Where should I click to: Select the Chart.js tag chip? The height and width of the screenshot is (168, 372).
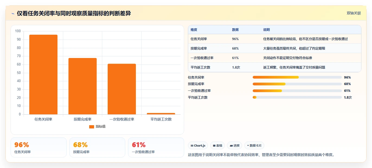pyautogui.click(x=198, y=146)
